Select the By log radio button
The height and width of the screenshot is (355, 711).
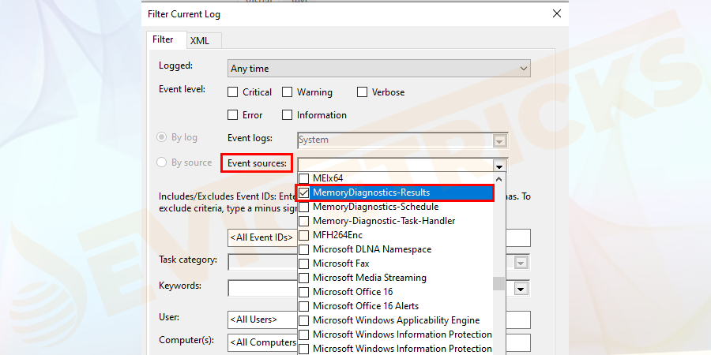point(161,137)
